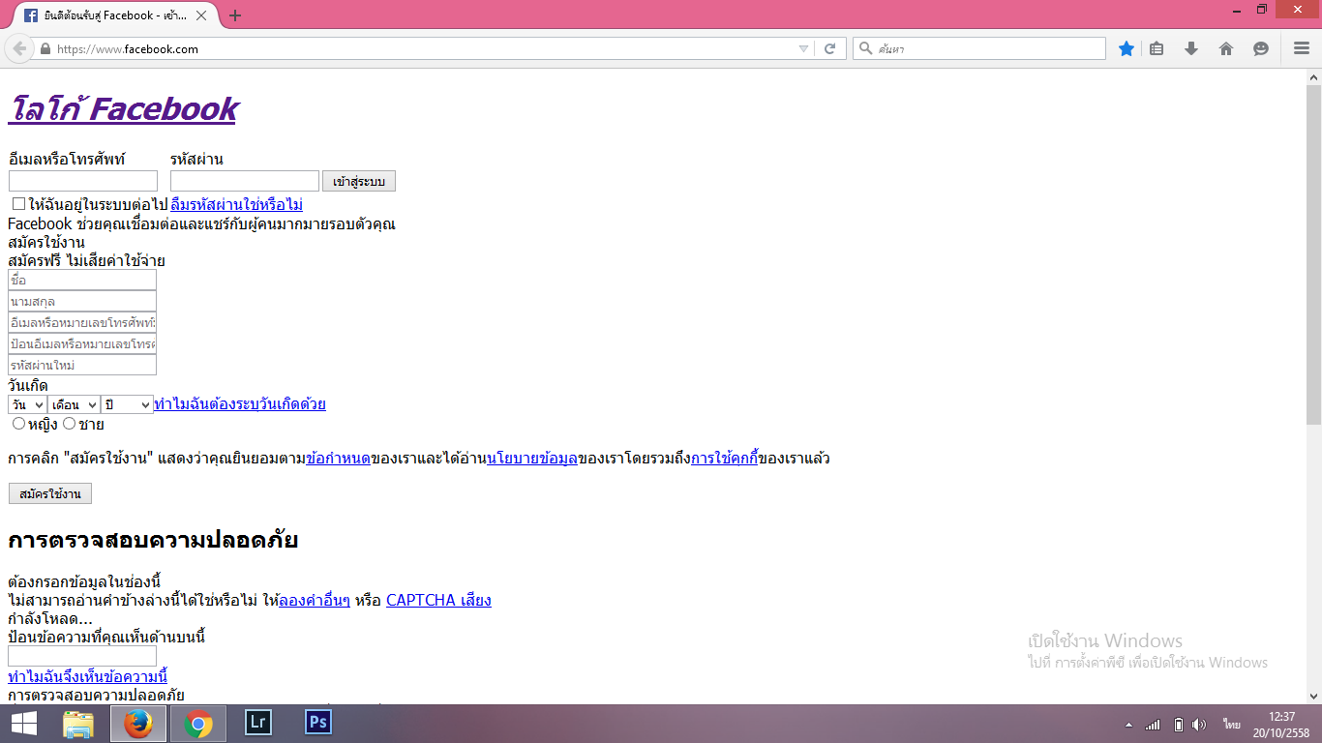
Task: Bookmark this page with the star icon
Action: click(x=1127, y=48)
